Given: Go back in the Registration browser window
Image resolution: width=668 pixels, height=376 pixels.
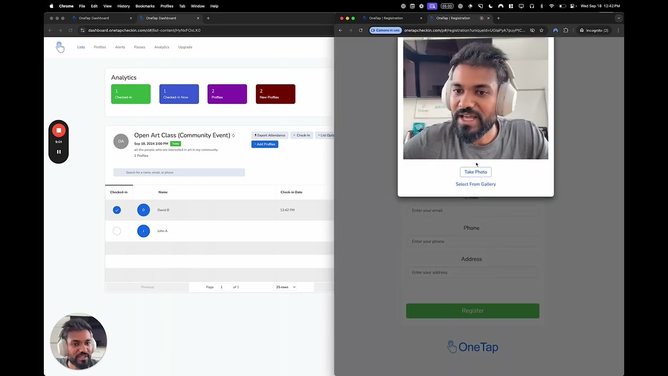Looking at the screenshot, I should click(340, 30).
